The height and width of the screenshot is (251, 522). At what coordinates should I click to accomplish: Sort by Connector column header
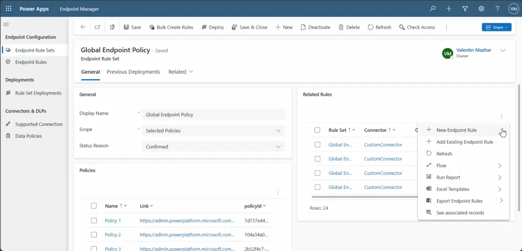tap(379, 130)
